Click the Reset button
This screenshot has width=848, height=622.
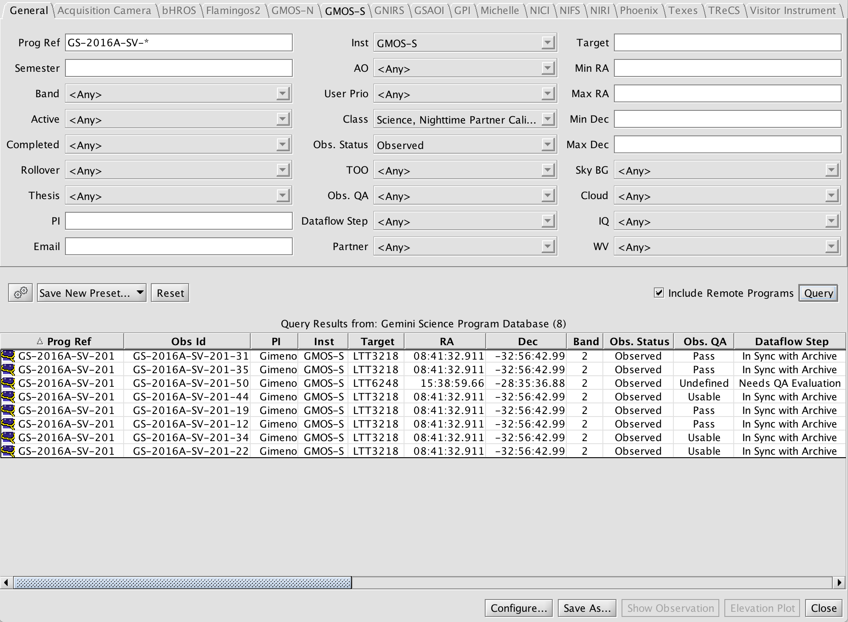tap(170, 293)
